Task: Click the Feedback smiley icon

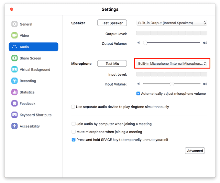Action: [x=15, y=103]
